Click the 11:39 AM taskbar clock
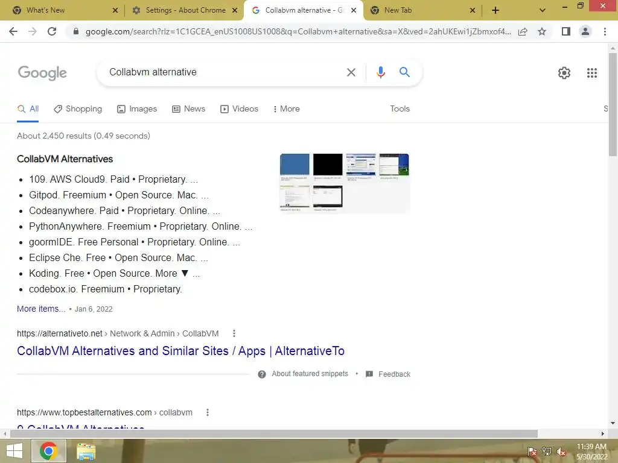This screenshot has width=618, height=463. coord(591,447)
